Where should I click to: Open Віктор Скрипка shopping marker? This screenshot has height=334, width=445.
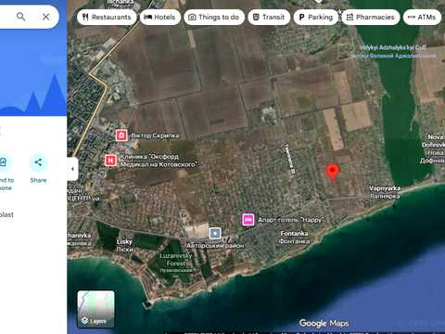(121, 135)
